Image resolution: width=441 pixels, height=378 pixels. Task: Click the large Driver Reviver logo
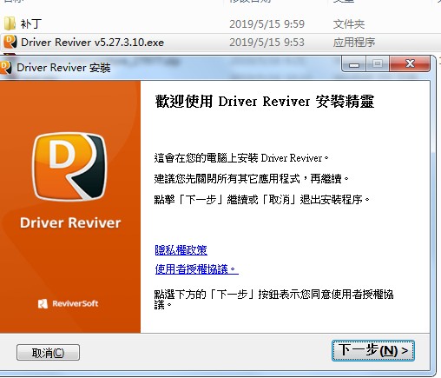(69, 166)
